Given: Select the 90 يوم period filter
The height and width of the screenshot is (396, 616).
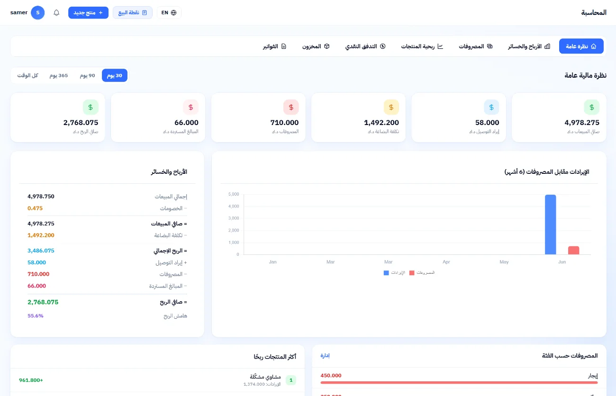Looking at the screenshot, I should pos(88,75).
